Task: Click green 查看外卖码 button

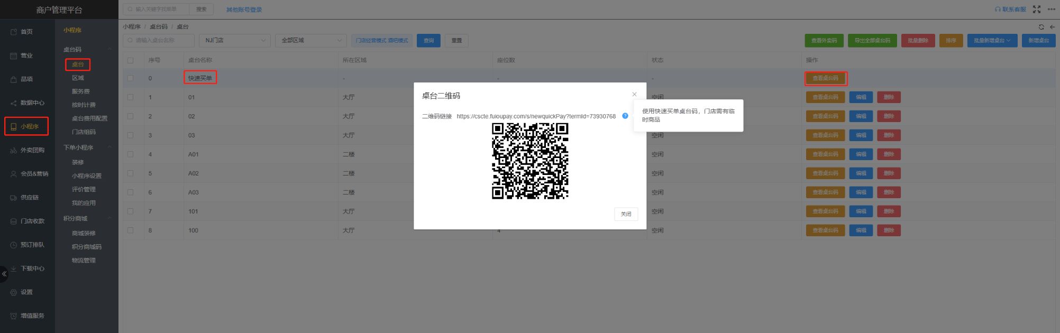Action: tap(824, 41)
